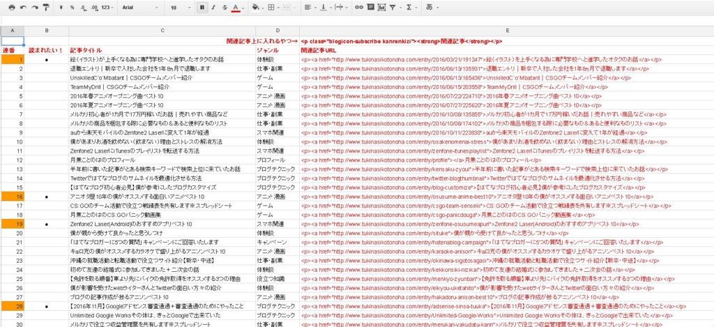This screenshot has height=327, width=714.
Task: Format as currency with the ¥ button
Action: point(61,7)
